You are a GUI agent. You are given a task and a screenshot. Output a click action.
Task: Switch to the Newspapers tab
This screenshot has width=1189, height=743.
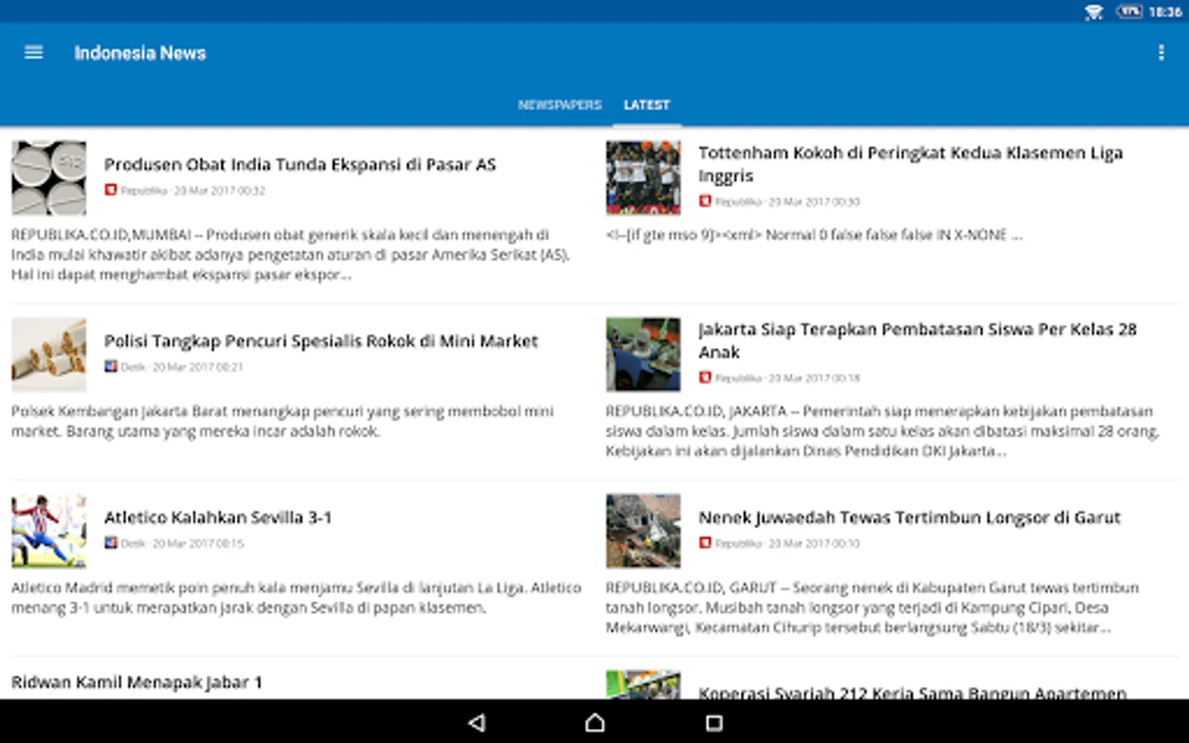559,105
